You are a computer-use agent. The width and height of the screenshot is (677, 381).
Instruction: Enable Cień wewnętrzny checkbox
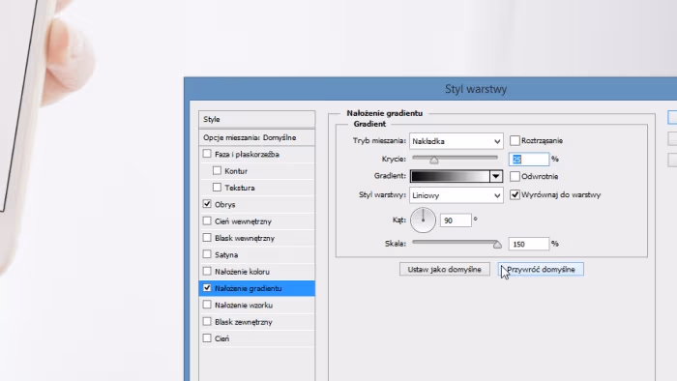207,220
